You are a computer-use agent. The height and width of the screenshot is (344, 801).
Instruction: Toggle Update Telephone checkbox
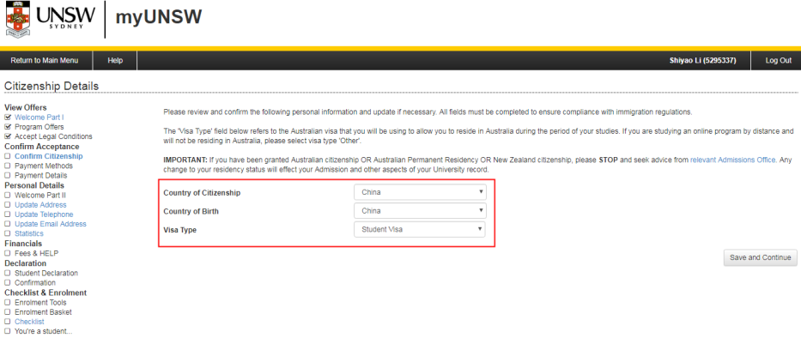coord(7,214)
